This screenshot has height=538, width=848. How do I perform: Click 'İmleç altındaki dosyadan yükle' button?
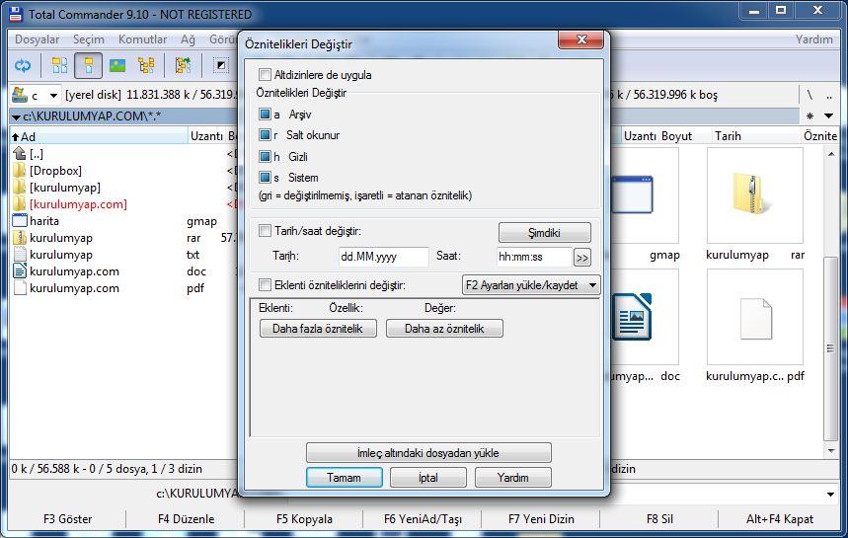(x=428, y=452)
